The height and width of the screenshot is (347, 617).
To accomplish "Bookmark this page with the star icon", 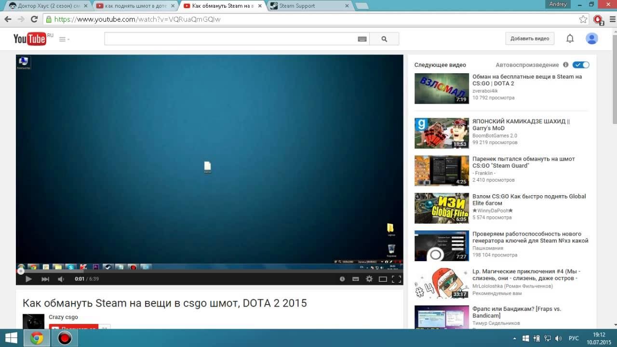I will coord(583,19).
